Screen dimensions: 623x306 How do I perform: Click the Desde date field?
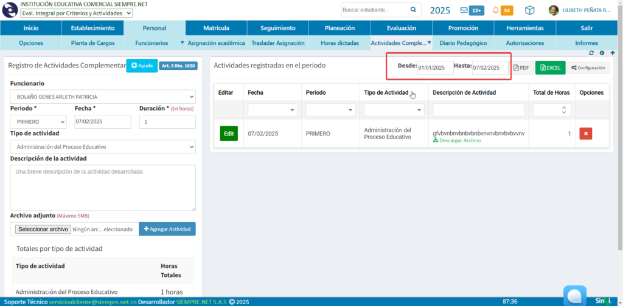point(435,68)
